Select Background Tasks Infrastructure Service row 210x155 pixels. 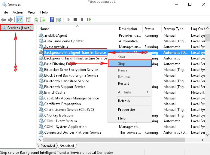pyautogui.click(x=122, y=58)
